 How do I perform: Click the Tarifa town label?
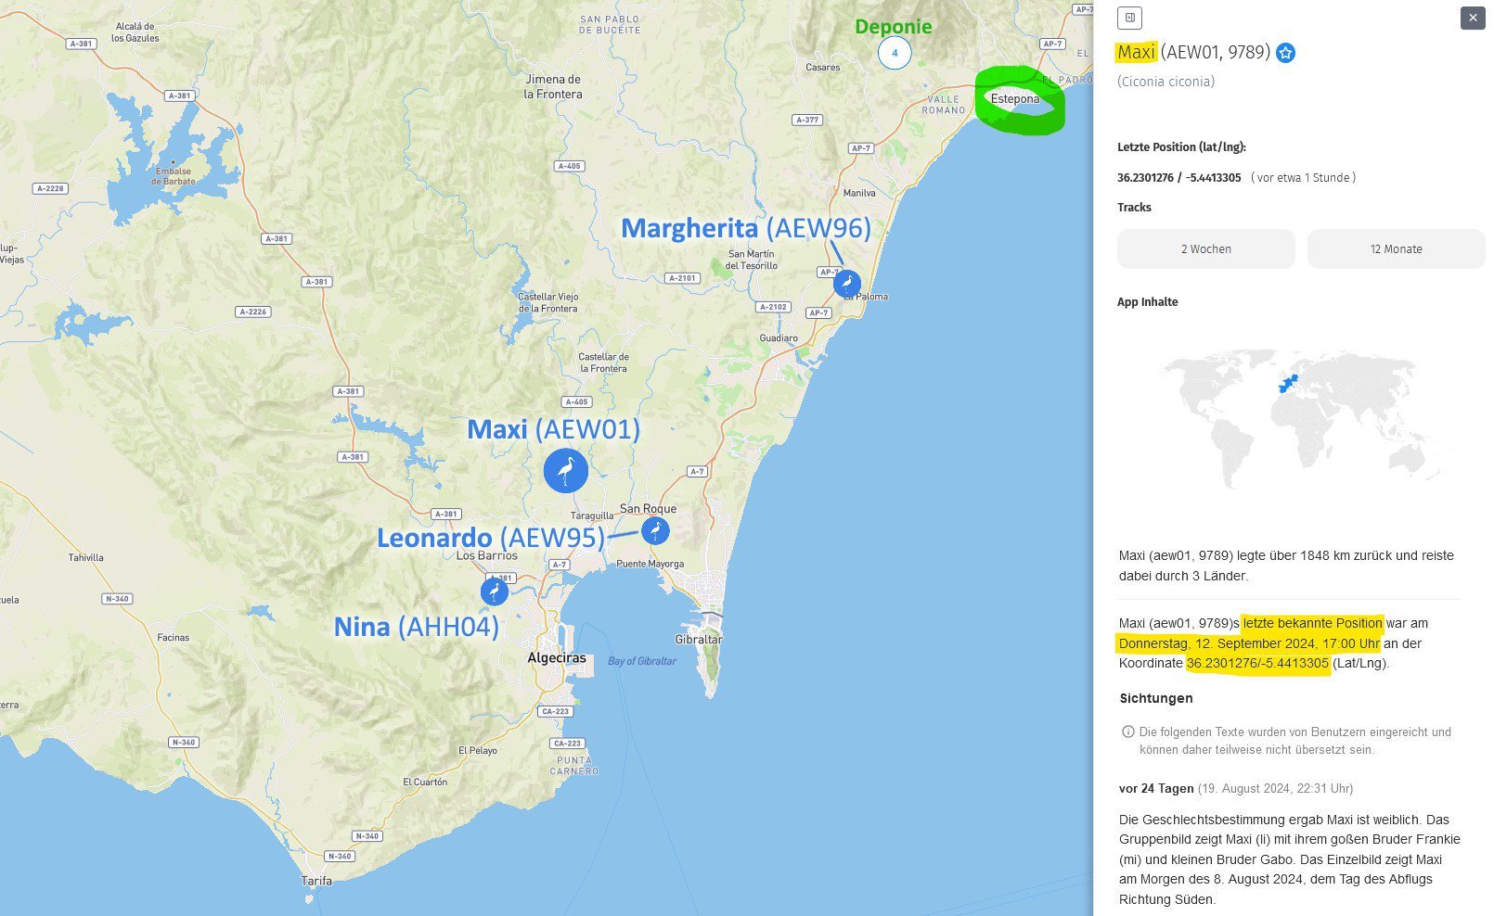pyautogui.click(x=316, y=881)
